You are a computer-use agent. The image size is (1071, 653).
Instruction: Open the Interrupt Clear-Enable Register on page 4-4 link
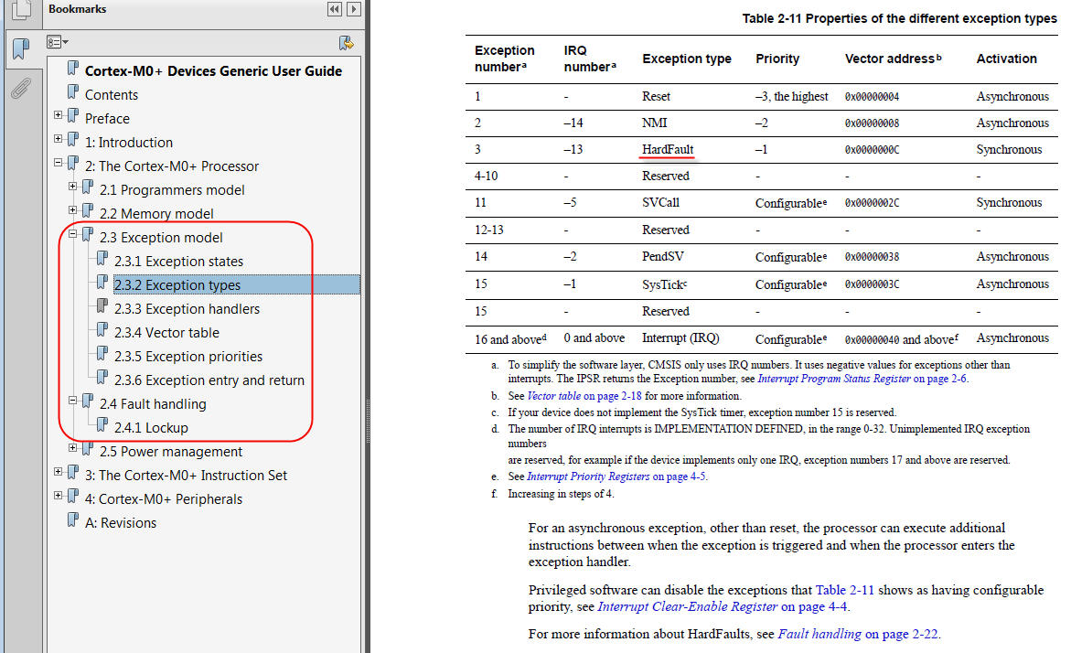[723, 606]
